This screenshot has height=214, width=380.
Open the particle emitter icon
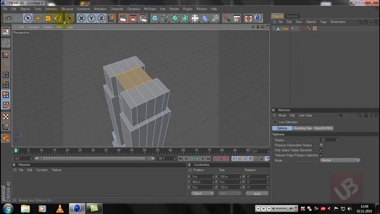coord(215,18)
